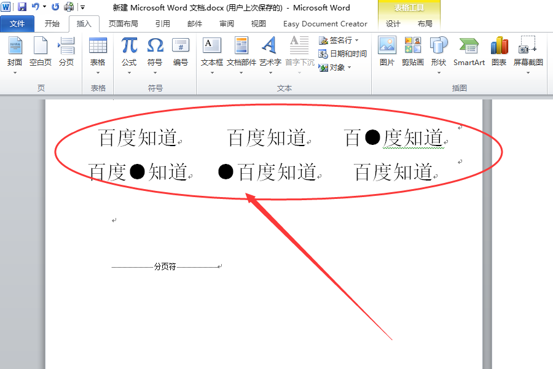Insert a 图表 (Chart)
The height and width of the screenshot is (369, 553).
[x=499, y=51]
